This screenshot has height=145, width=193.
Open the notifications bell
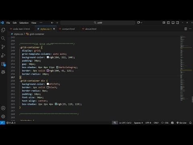(190, 123)
